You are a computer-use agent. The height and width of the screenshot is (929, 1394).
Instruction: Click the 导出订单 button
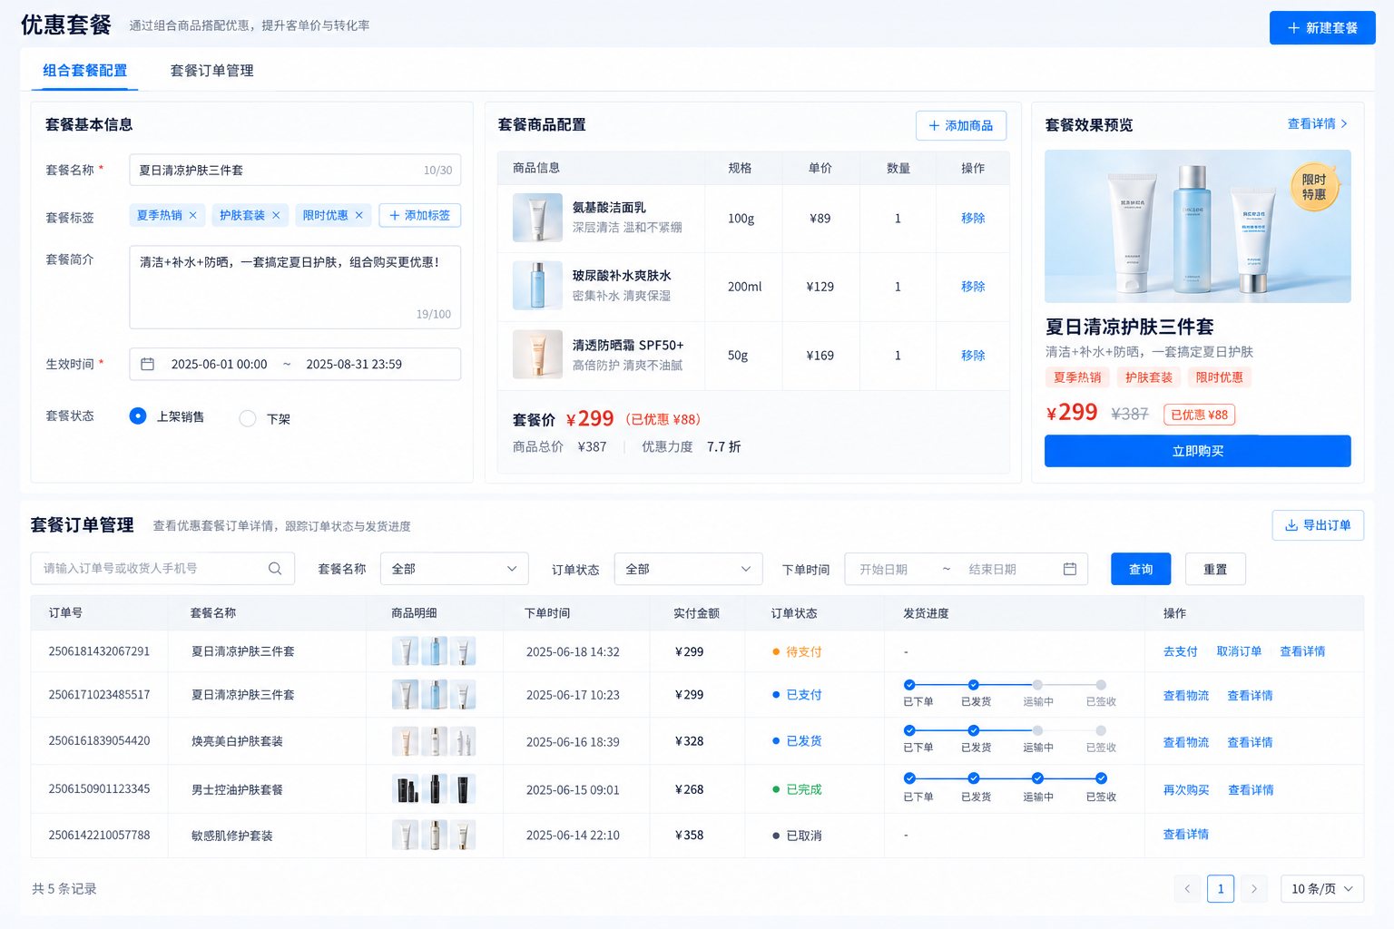[x=1318, y=525]
